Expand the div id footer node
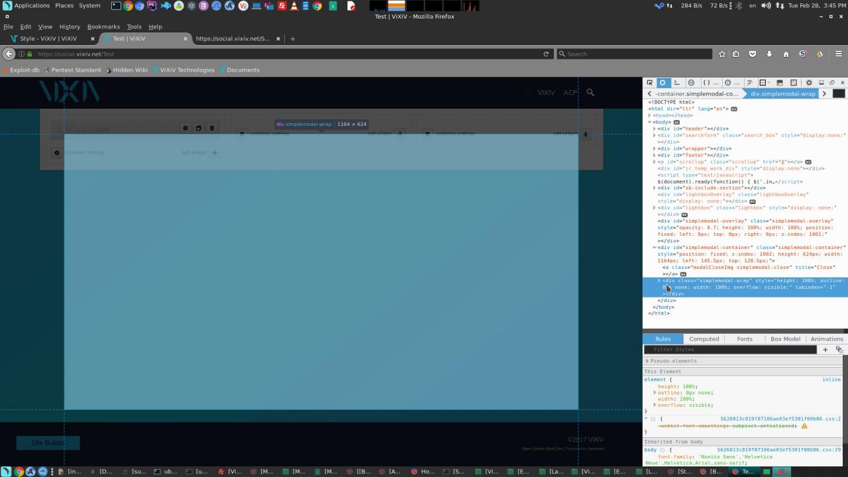The width and height of the screenshot is (848, 477). click(x=655, y=155)
